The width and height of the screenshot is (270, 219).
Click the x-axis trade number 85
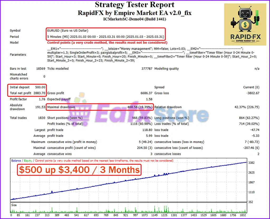pyautogui.click(x=18, y=215)
